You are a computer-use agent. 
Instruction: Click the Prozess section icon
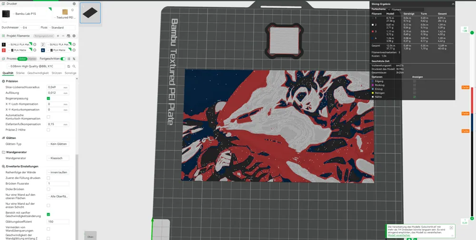pyautogui.click(x=4, y=59)
